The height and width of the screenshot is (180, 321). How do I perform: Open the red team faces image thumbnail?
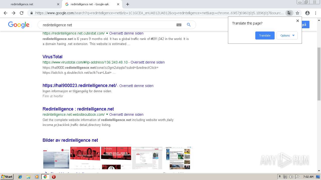pyautogui.click(x=85, y=158)
